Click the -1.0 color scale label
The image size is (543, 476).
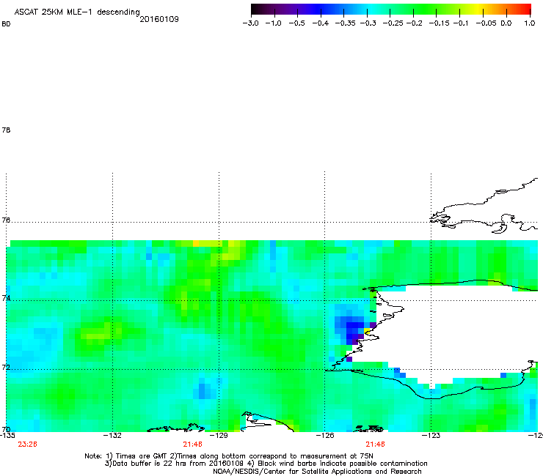coord(273,23)
